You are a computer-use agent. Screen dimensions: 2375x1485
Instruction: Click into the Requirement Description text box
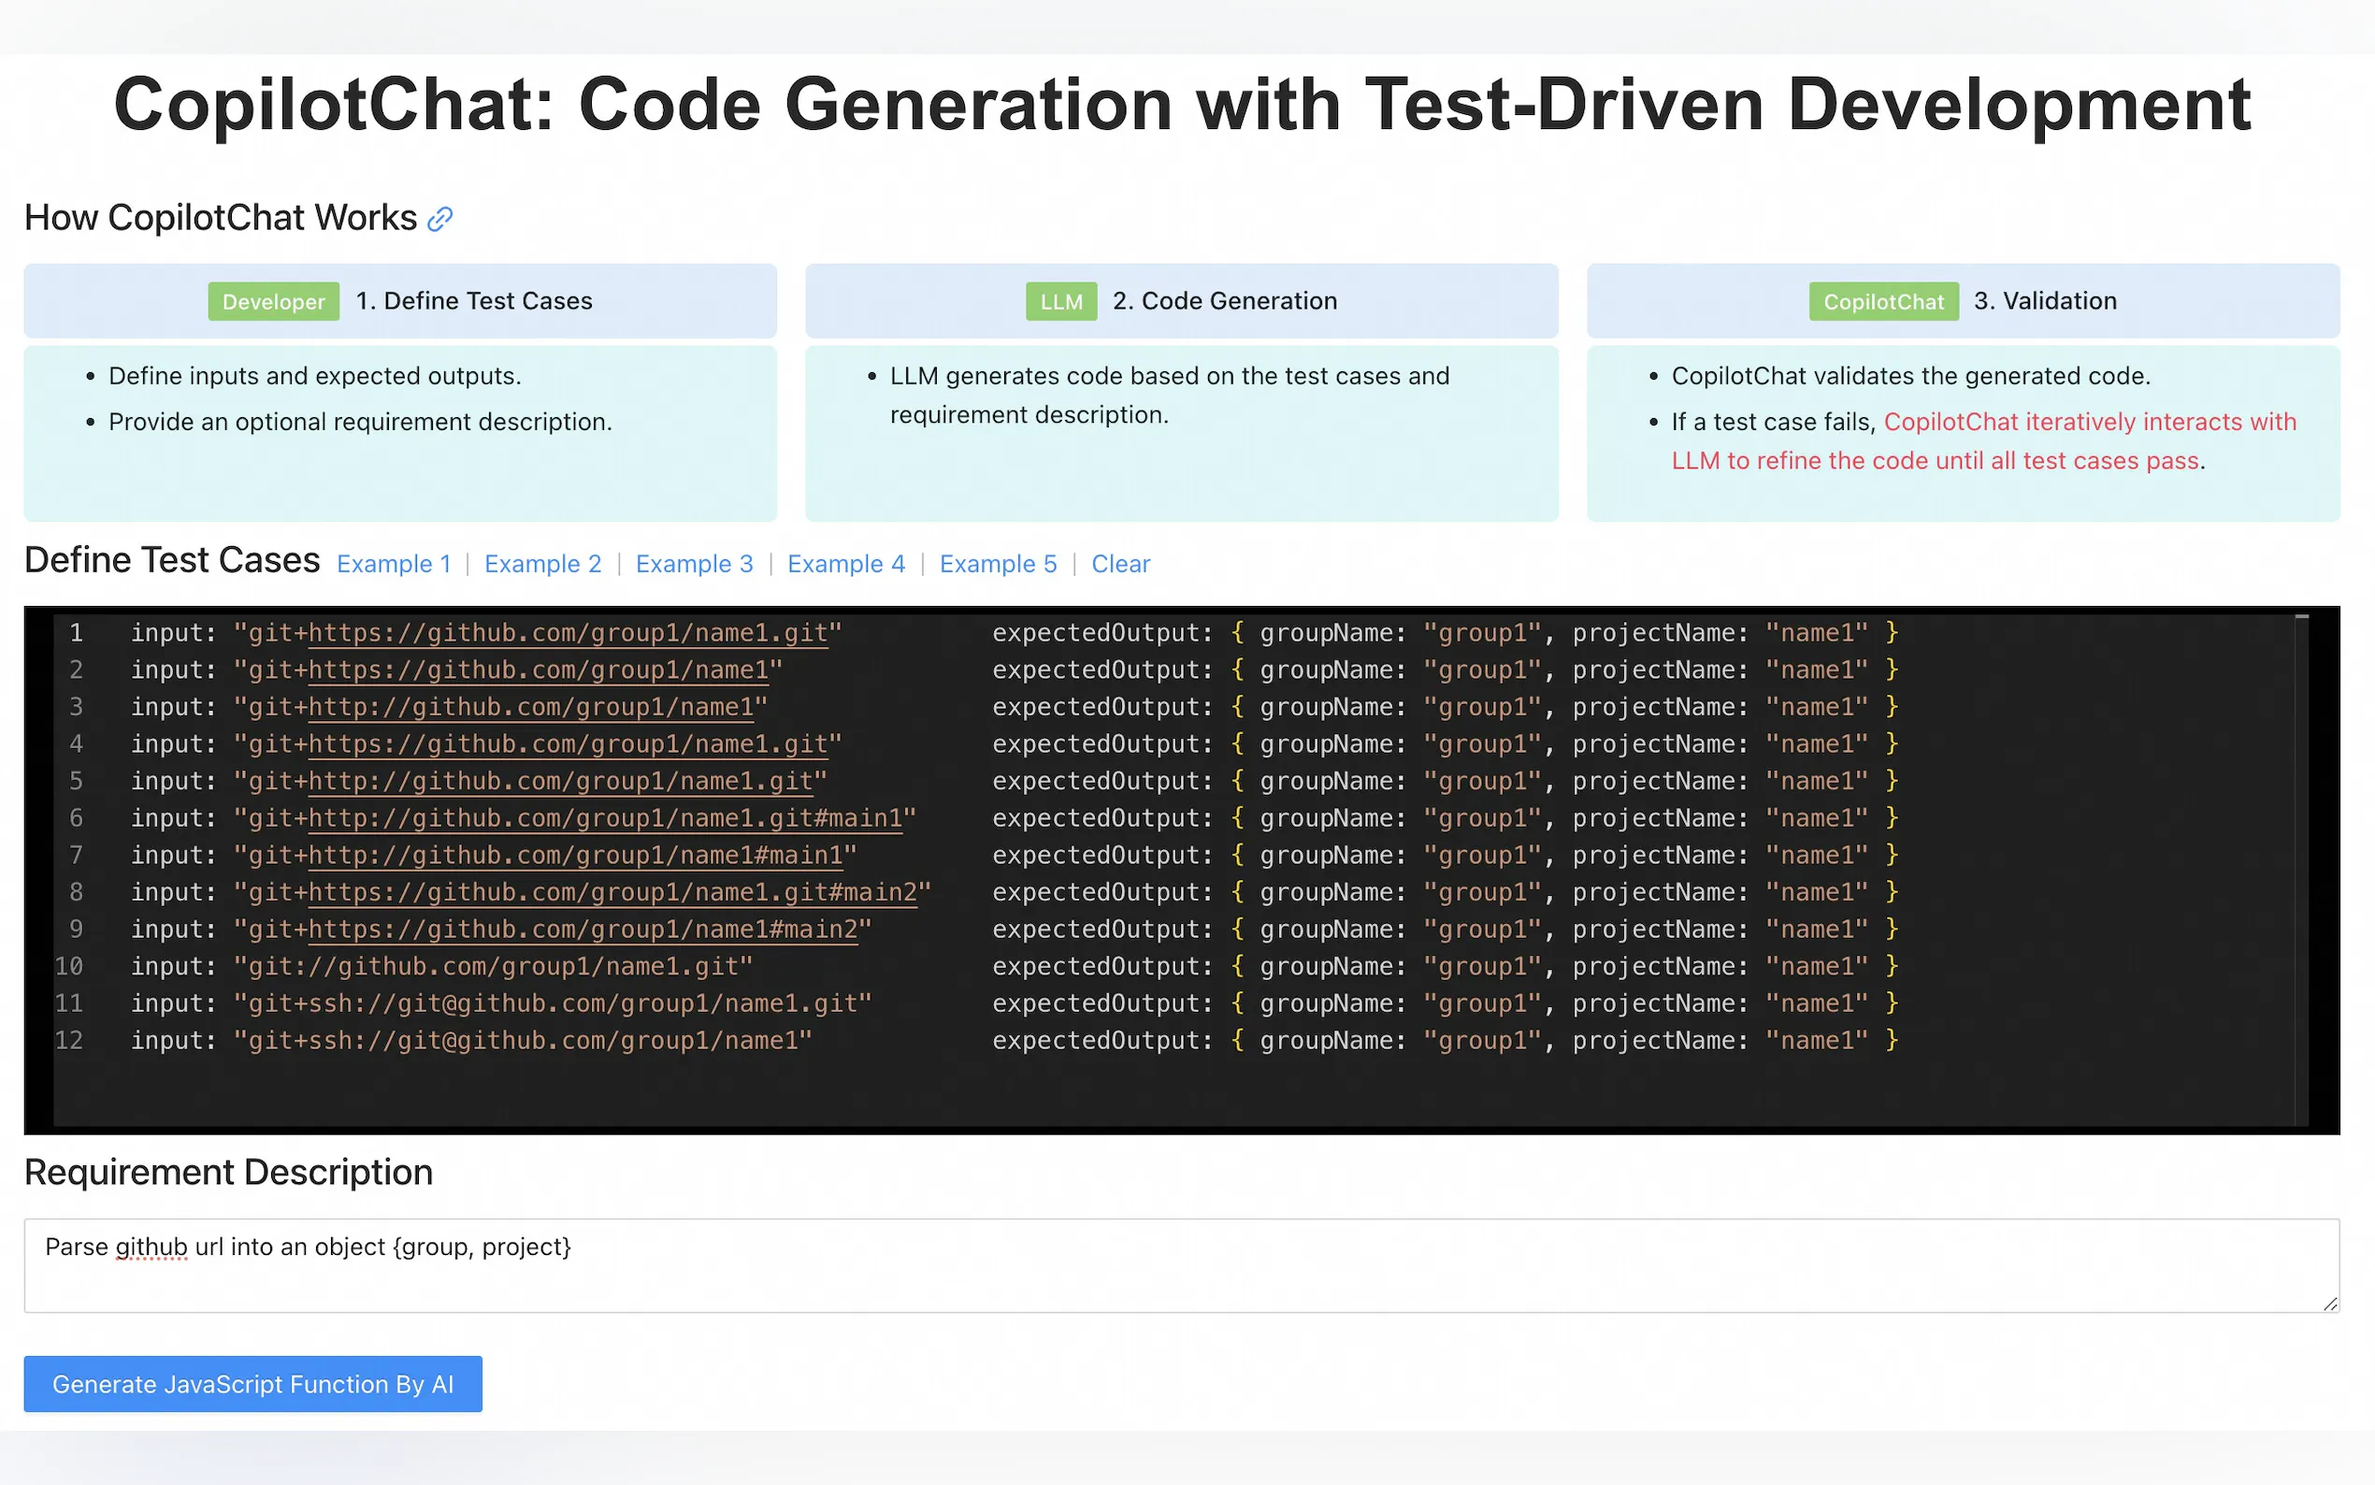tap(1178, 1266)
